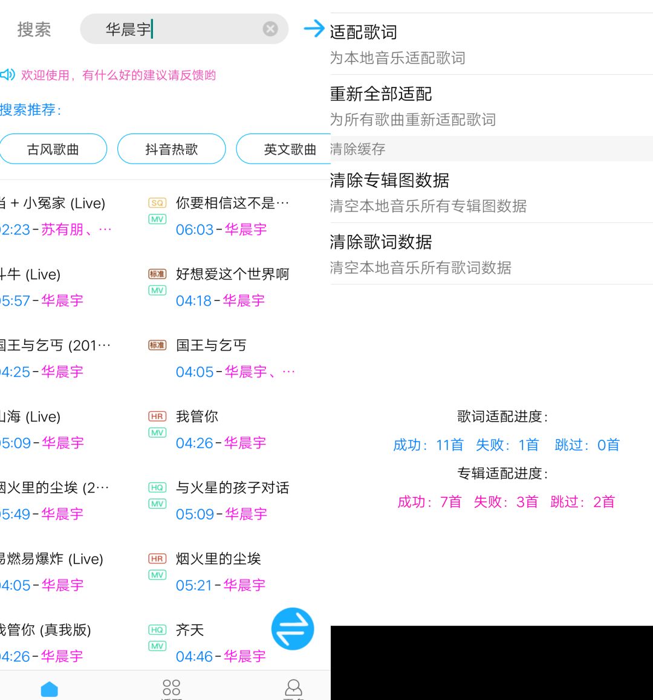Click the MV badge under 好想爱这个世界啊
This screenshot has width=653, height=700.
(157, 291)
